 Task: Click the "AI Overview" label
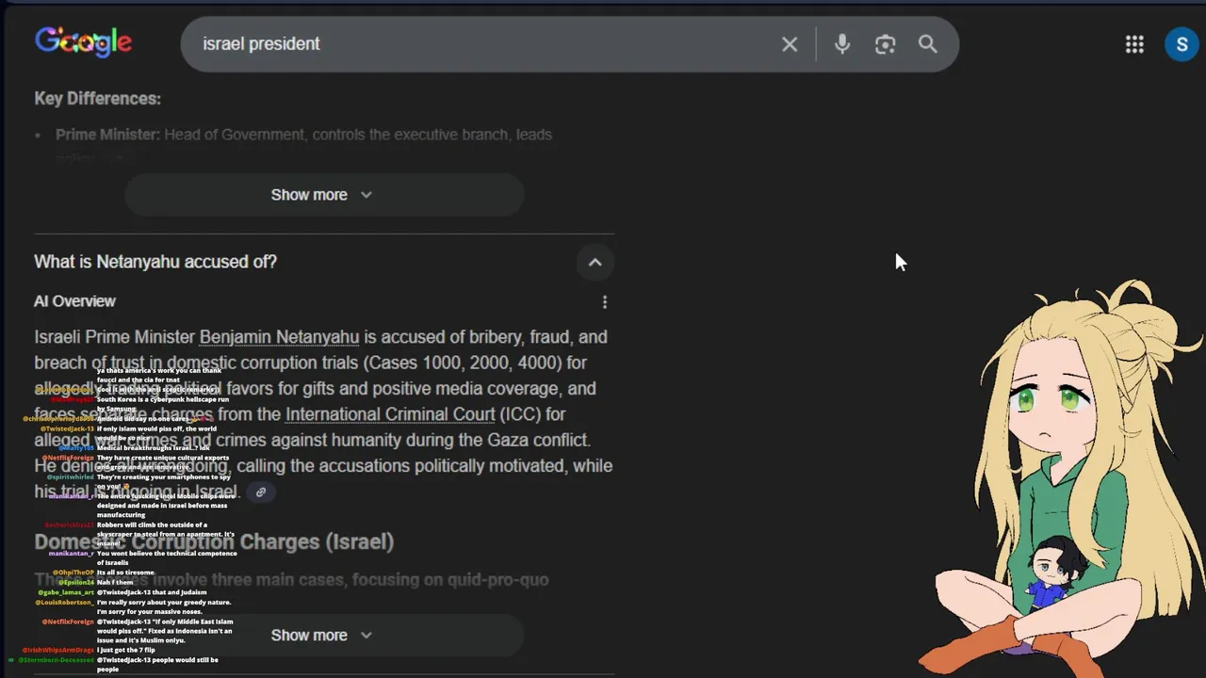click(74, 301)
